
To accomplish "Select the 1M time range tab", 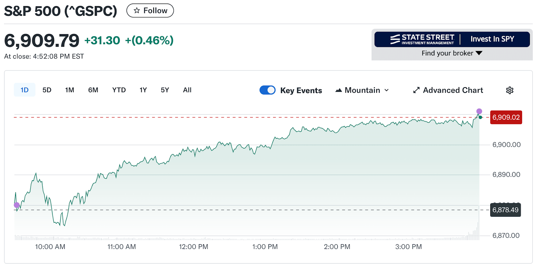I will [70, 90].
